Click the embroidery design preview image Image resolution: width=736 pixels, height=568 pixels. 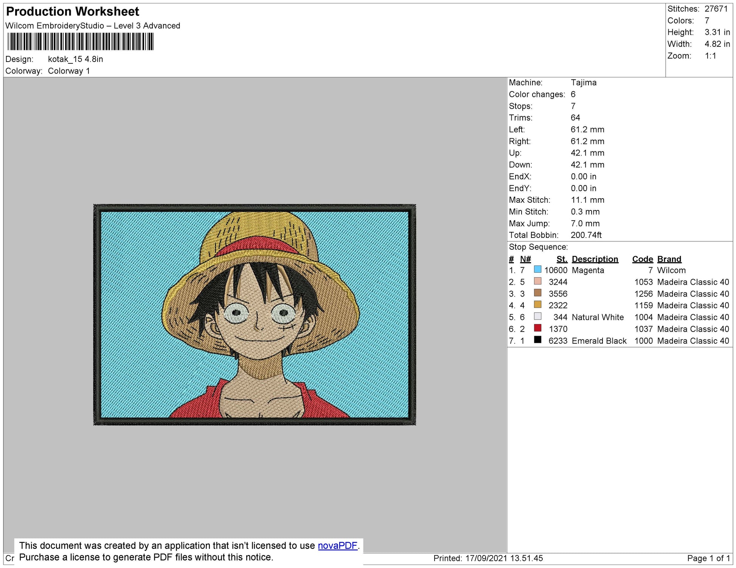(x=255, y=315)
